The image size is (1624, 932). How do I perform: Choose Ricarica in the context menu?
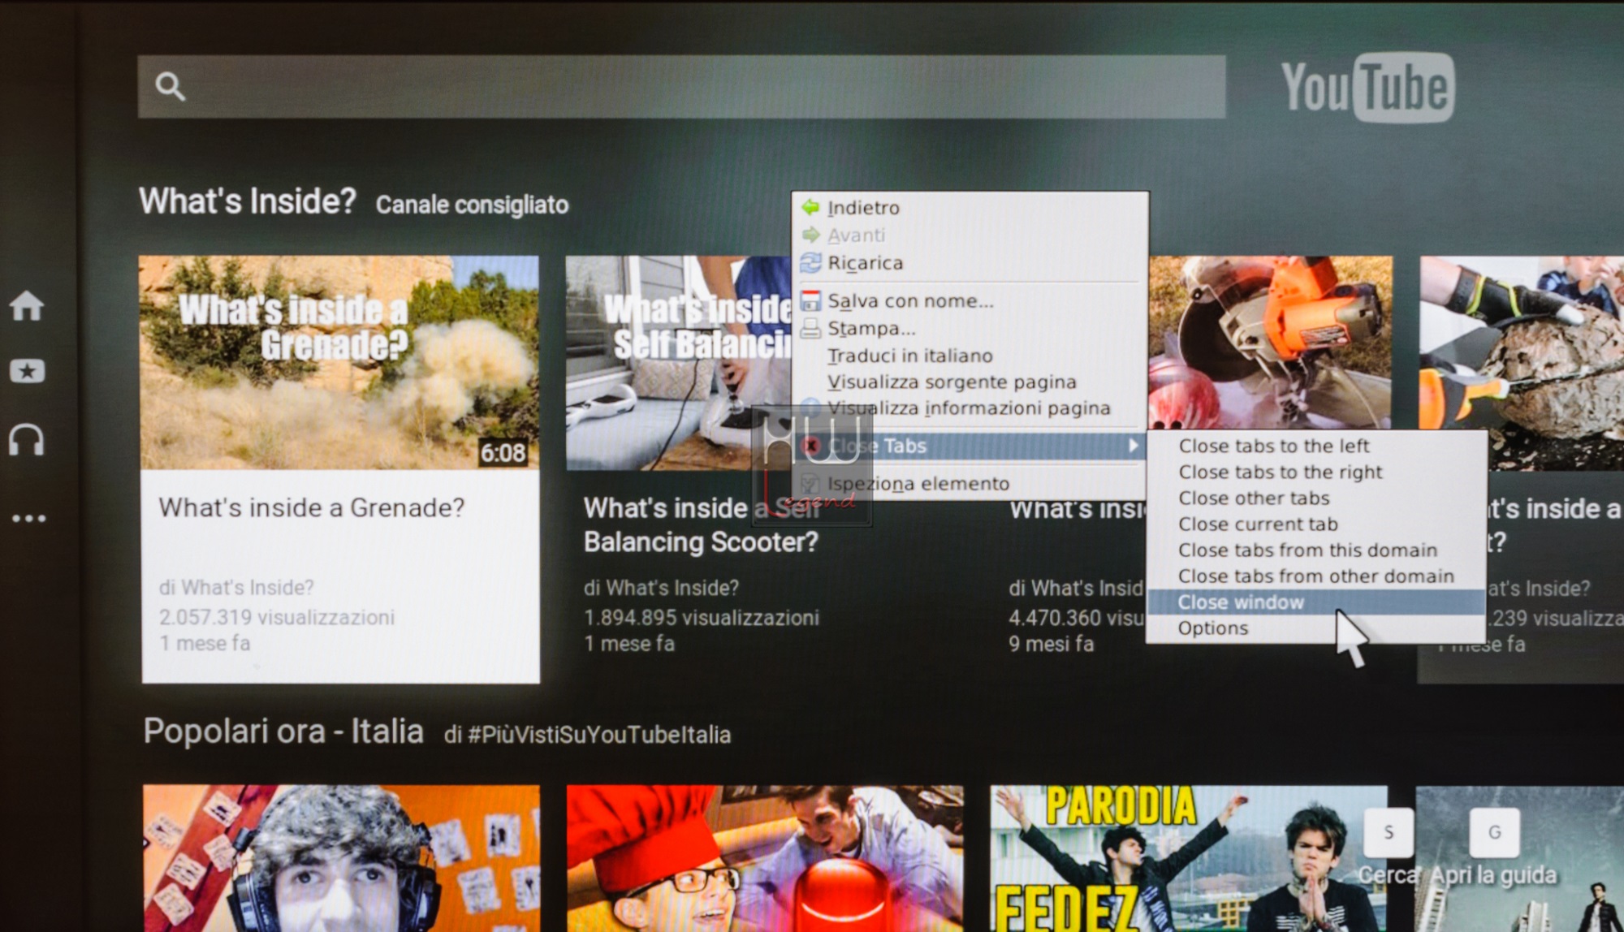tap(970, 263)
